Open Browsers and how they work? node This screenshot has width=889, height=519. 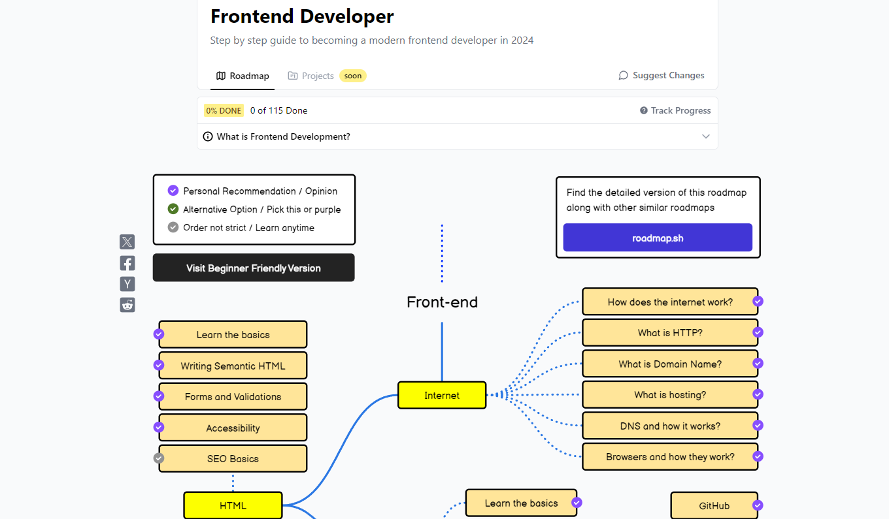[x=670, y=456]
